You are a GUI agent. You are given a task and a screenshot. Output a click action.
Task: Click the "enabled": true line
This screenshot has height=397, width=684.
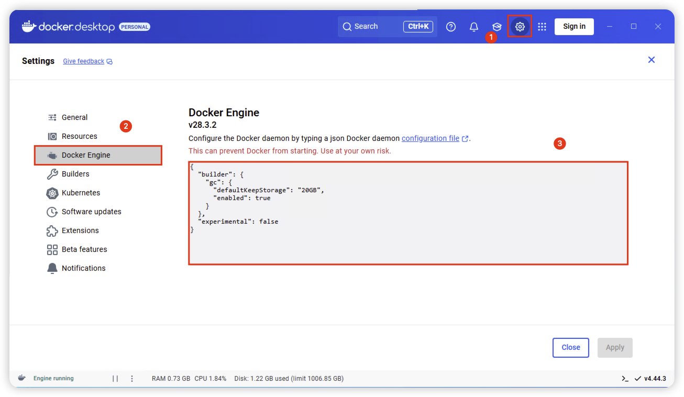pos(241,198)
